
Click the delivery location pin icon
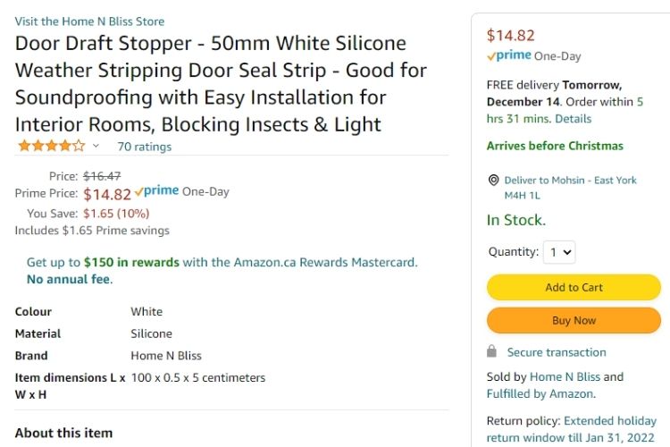(493, 181)
